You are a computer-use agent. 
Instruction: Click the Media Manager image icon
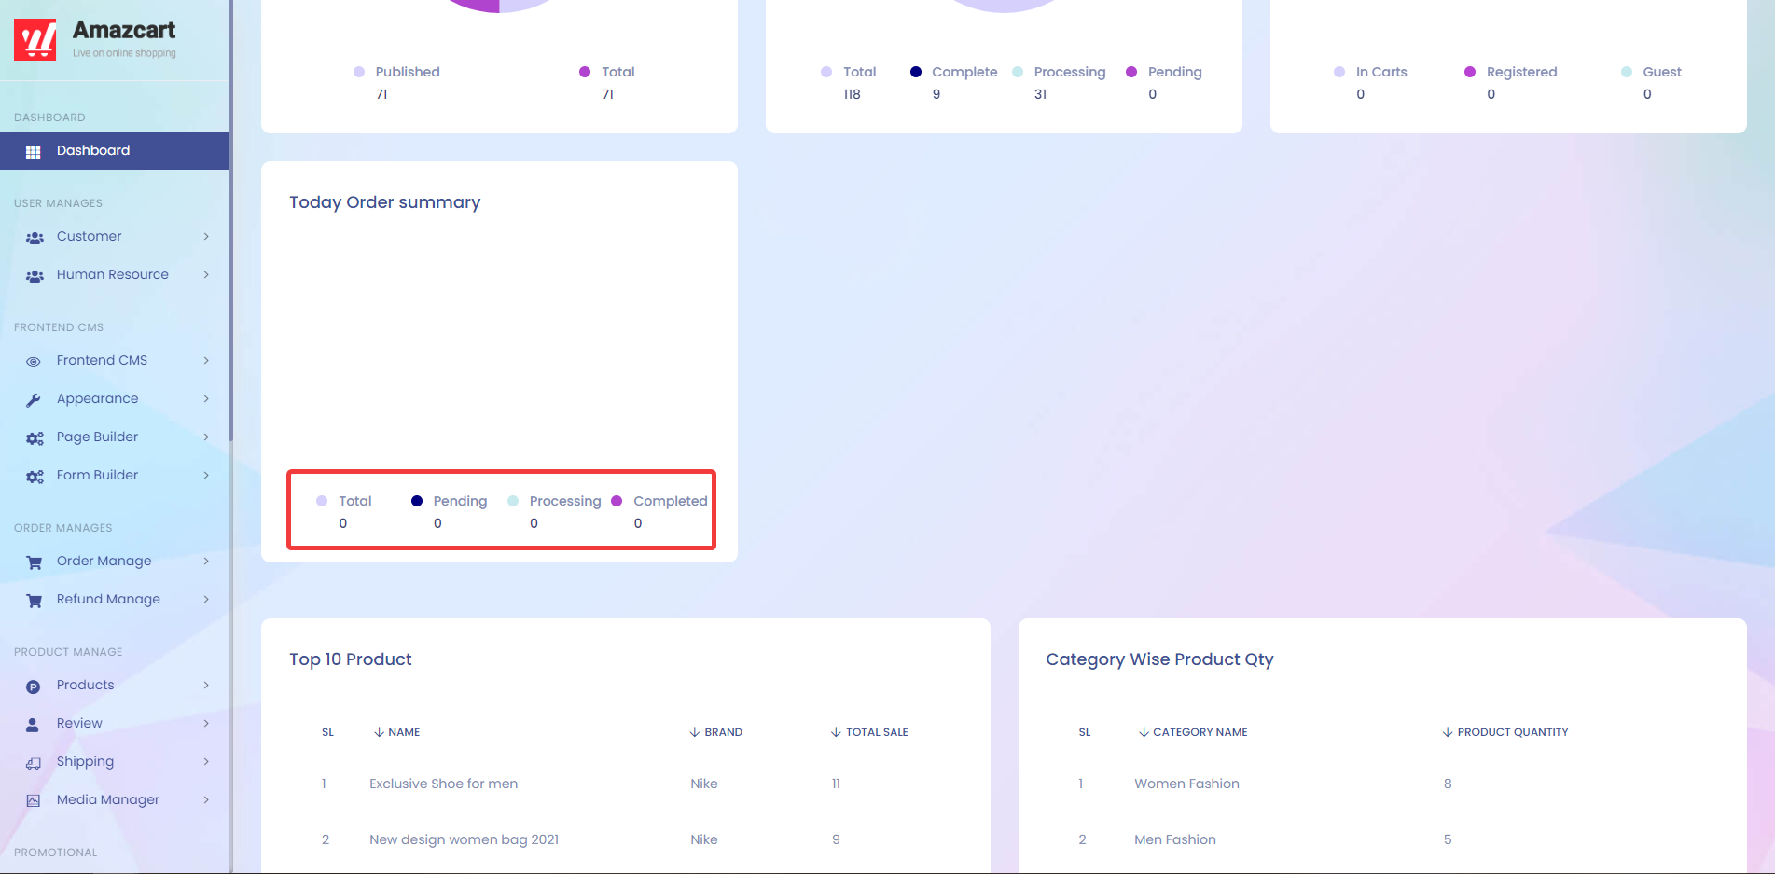click(x=34, y=801)
